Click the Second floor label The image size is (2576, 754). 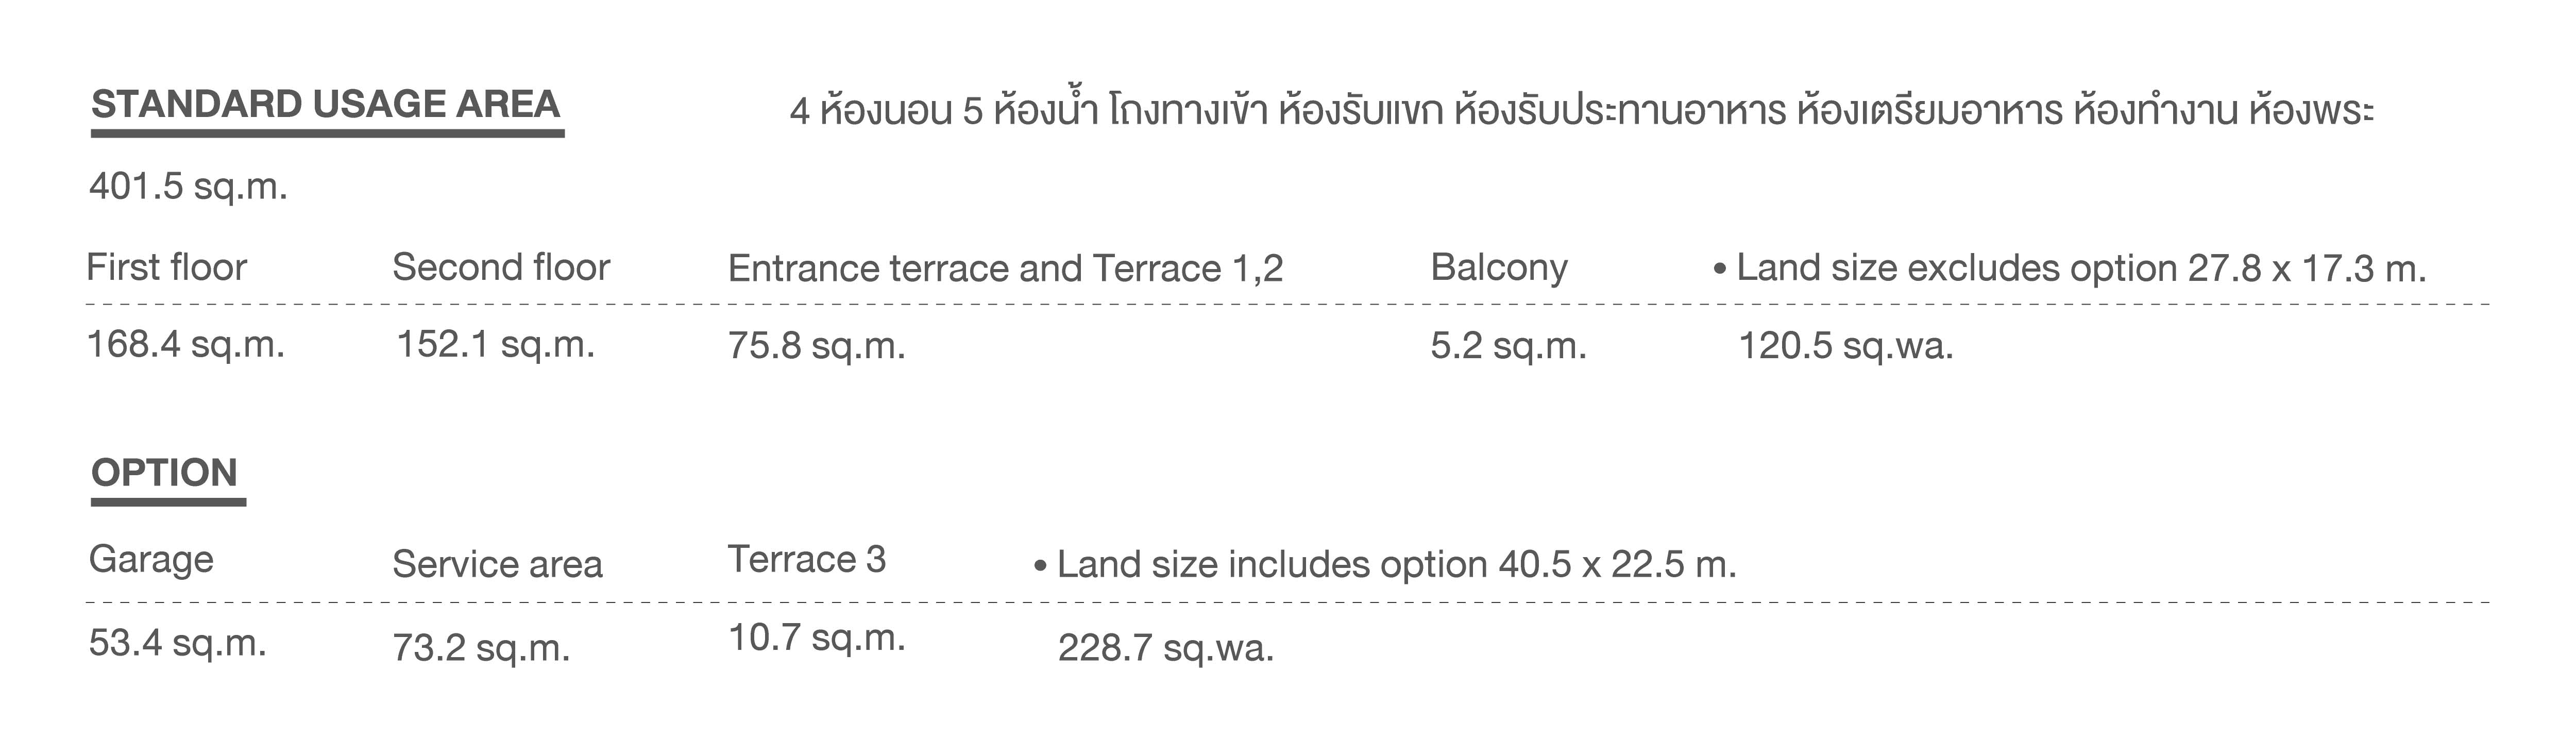(x=501, y=268)
